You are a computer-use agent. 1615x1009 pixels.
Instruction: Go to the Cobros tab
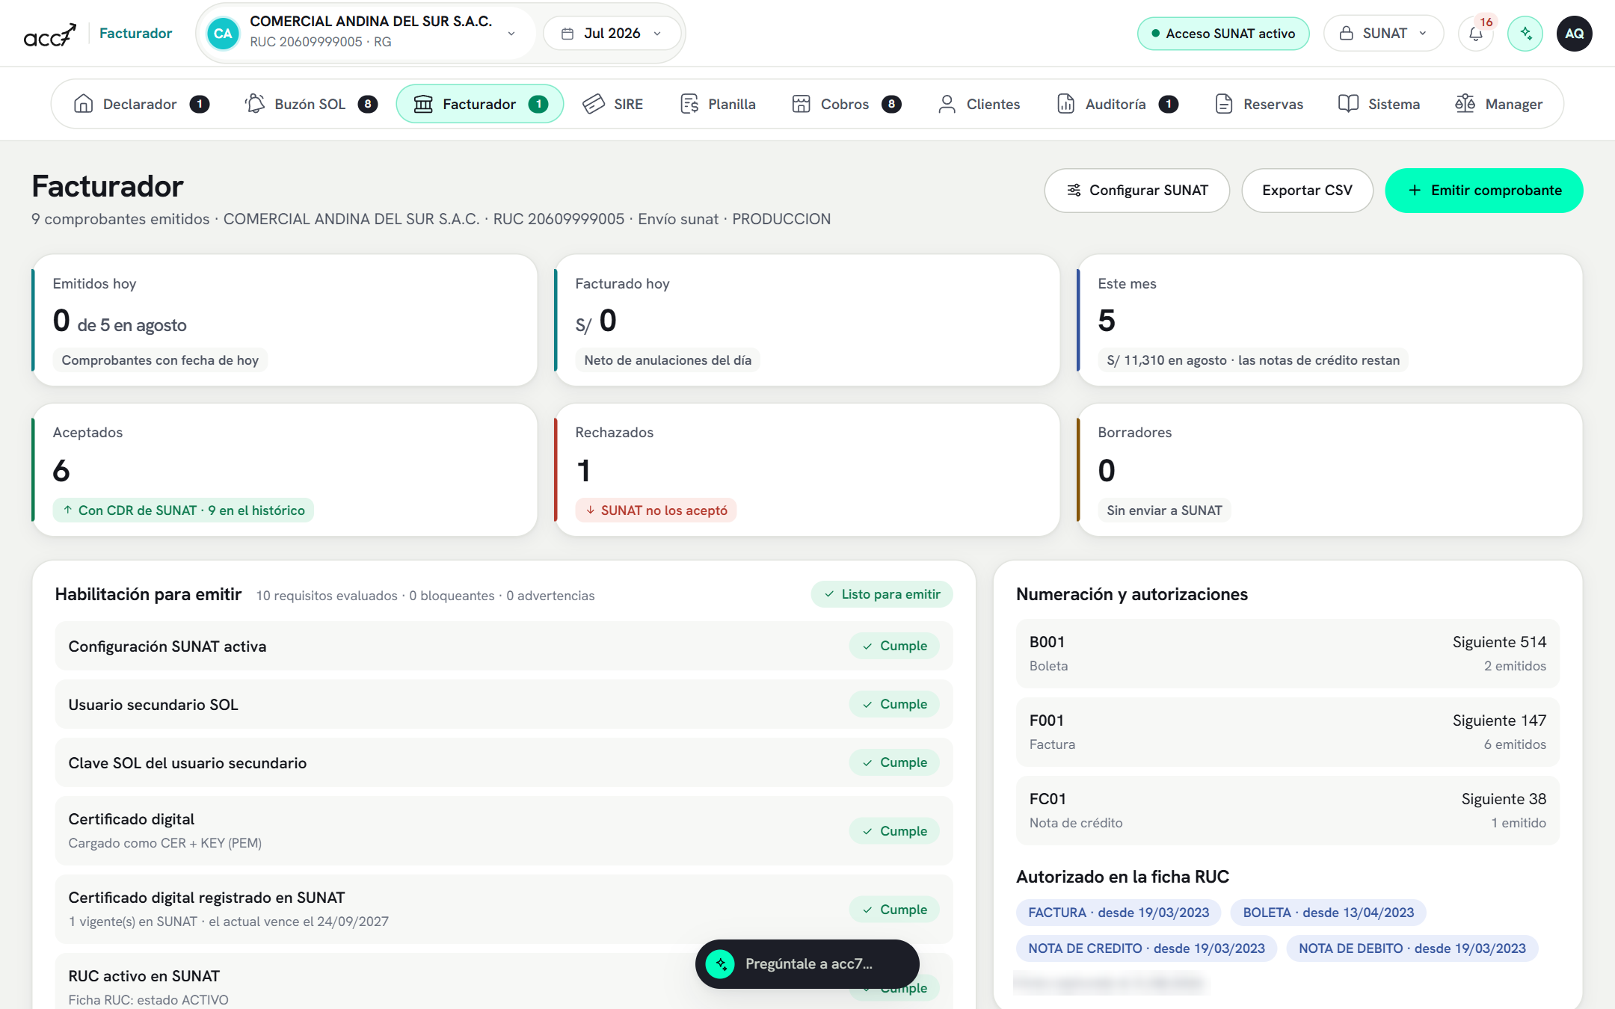pyautogui.click(x=846, y=104)
